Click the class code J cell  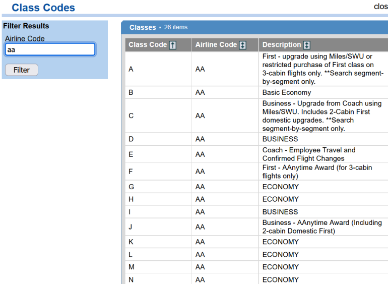click(131, 227)
